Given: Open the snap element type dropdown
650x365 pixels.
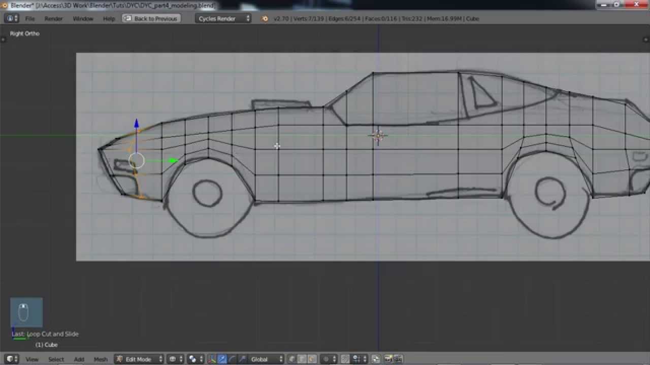Looking at the screenshot, I should (360, 359).
